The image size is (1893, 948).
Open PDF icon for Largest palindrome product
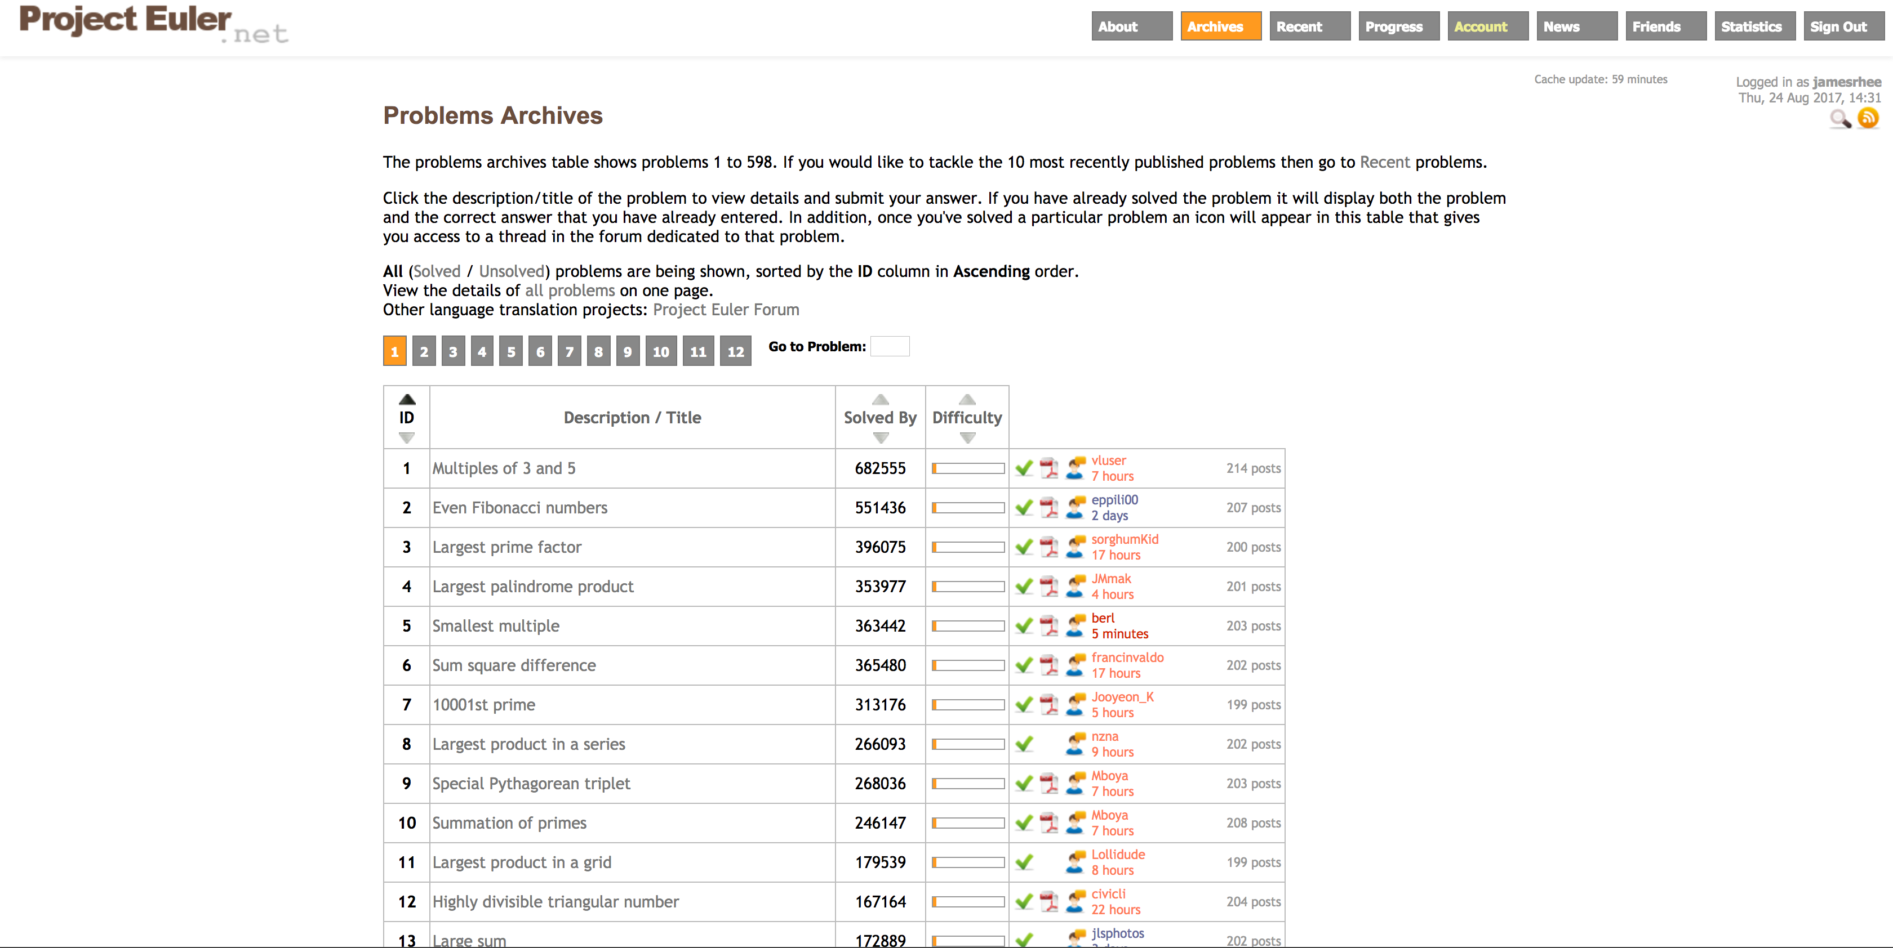pyautogui.click(x=1050, y=586)
